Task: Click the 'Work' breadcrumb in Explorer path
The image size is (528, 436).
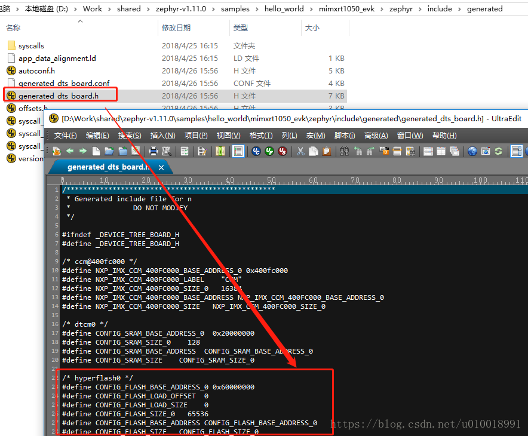Action: [x=93, y=9]
